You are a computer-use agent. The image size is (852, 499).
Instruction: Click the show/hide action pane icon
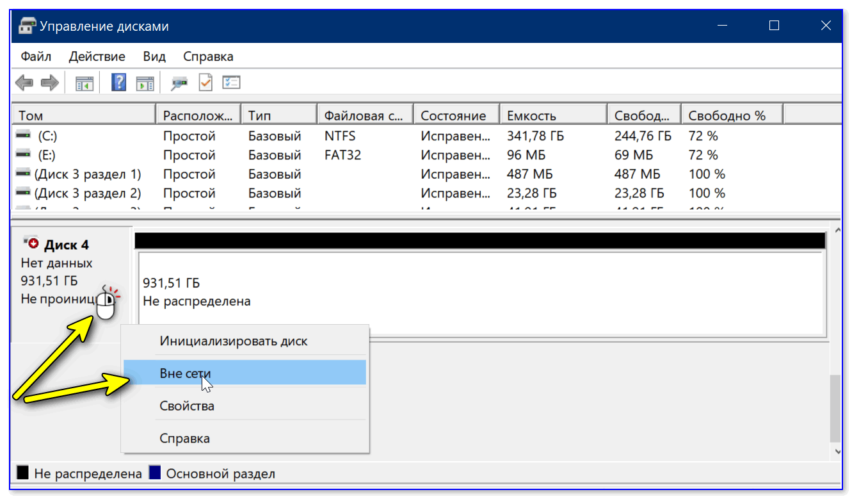coord(145,83)
